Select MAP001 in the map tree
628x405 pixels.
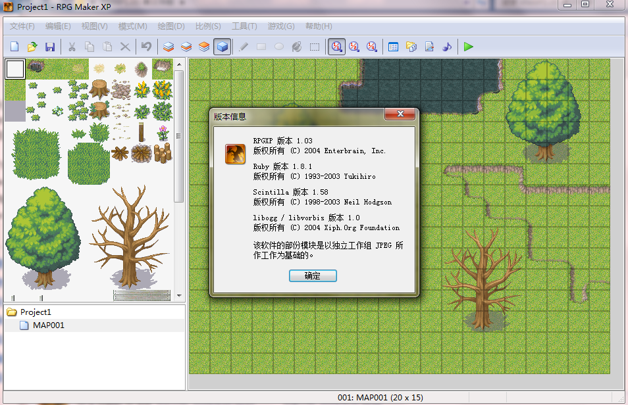pyautogui.click(x=49, y=325)
